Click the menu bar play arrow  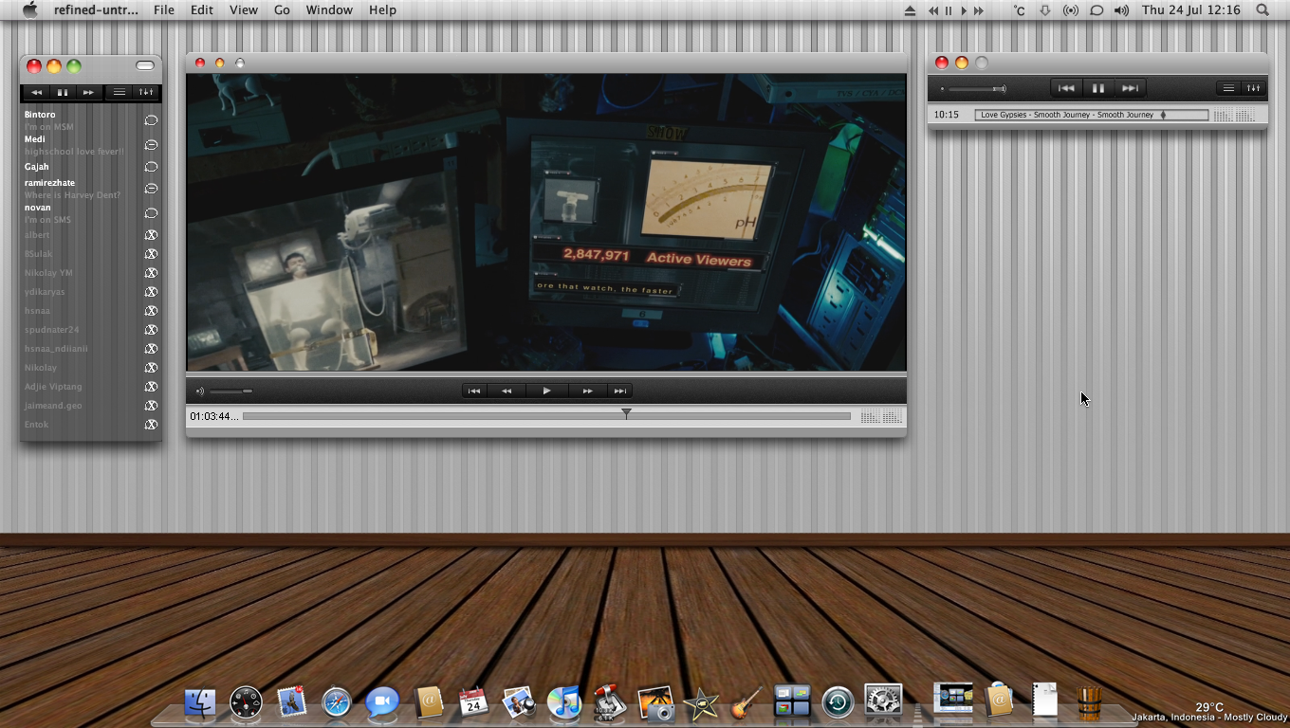click(x=964, y=10)
